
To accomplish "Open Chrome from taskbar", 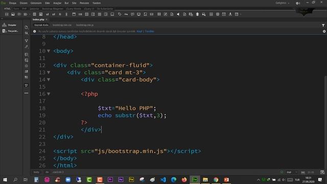I will pos(216,179).
